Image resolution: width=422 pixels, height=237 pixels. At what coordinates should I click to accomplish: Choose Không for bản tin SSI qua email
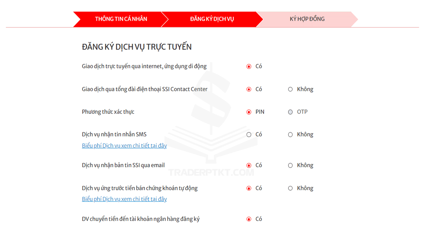click(290, 166)
